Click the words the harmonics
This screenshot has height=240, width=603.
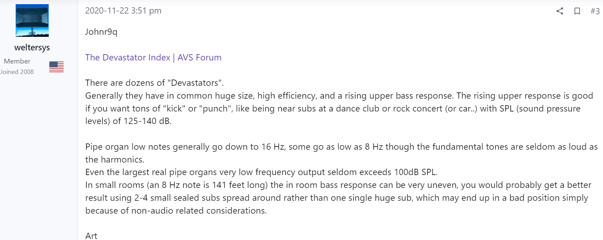point(115,159)
